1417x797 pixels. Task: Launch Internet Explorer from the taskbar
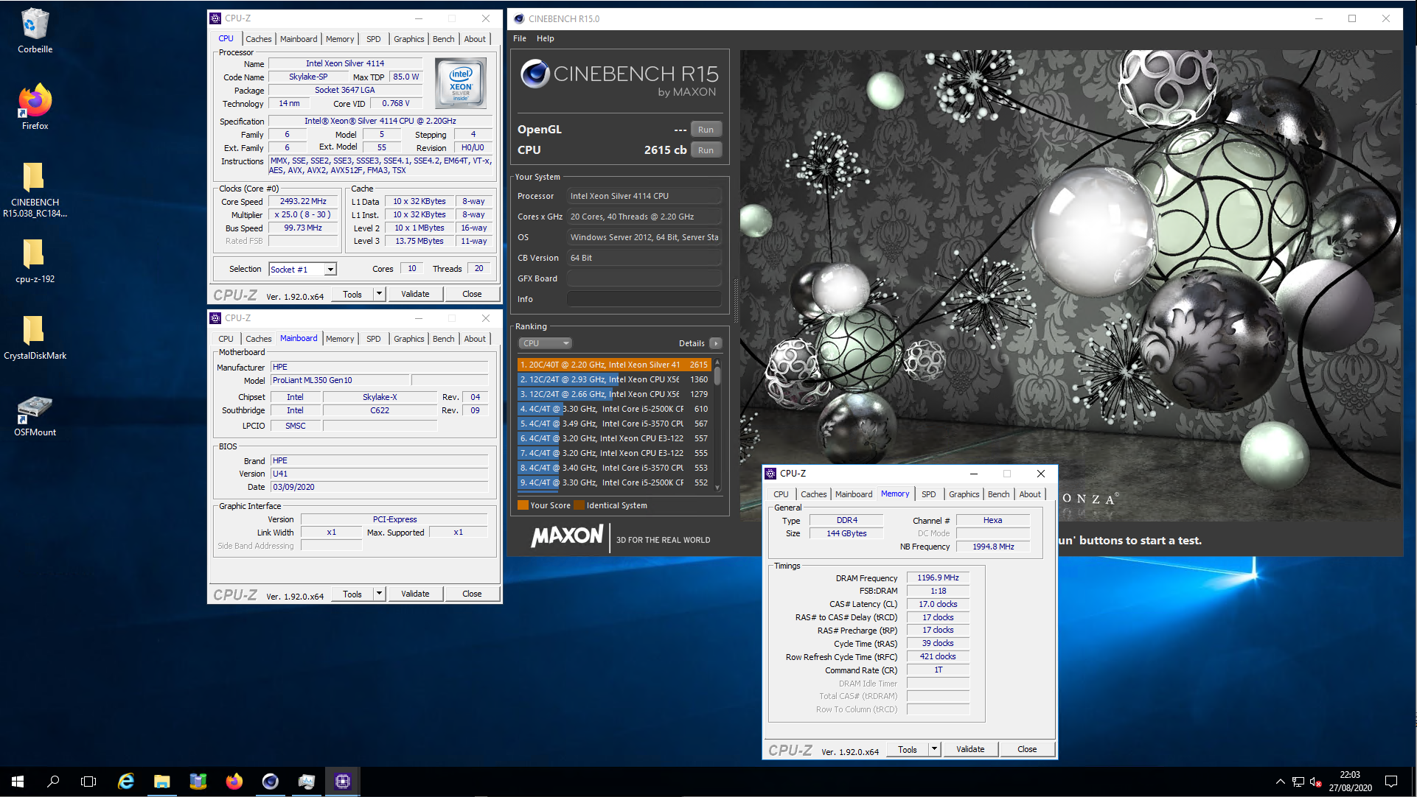(x=126, y=782)
